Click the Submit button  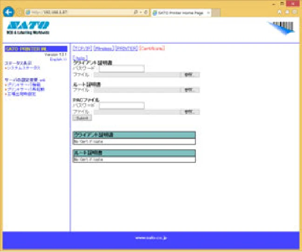click(82, 118)
